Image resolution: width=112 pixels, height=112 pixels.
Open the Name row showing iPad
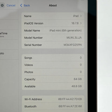pos(53,16)
